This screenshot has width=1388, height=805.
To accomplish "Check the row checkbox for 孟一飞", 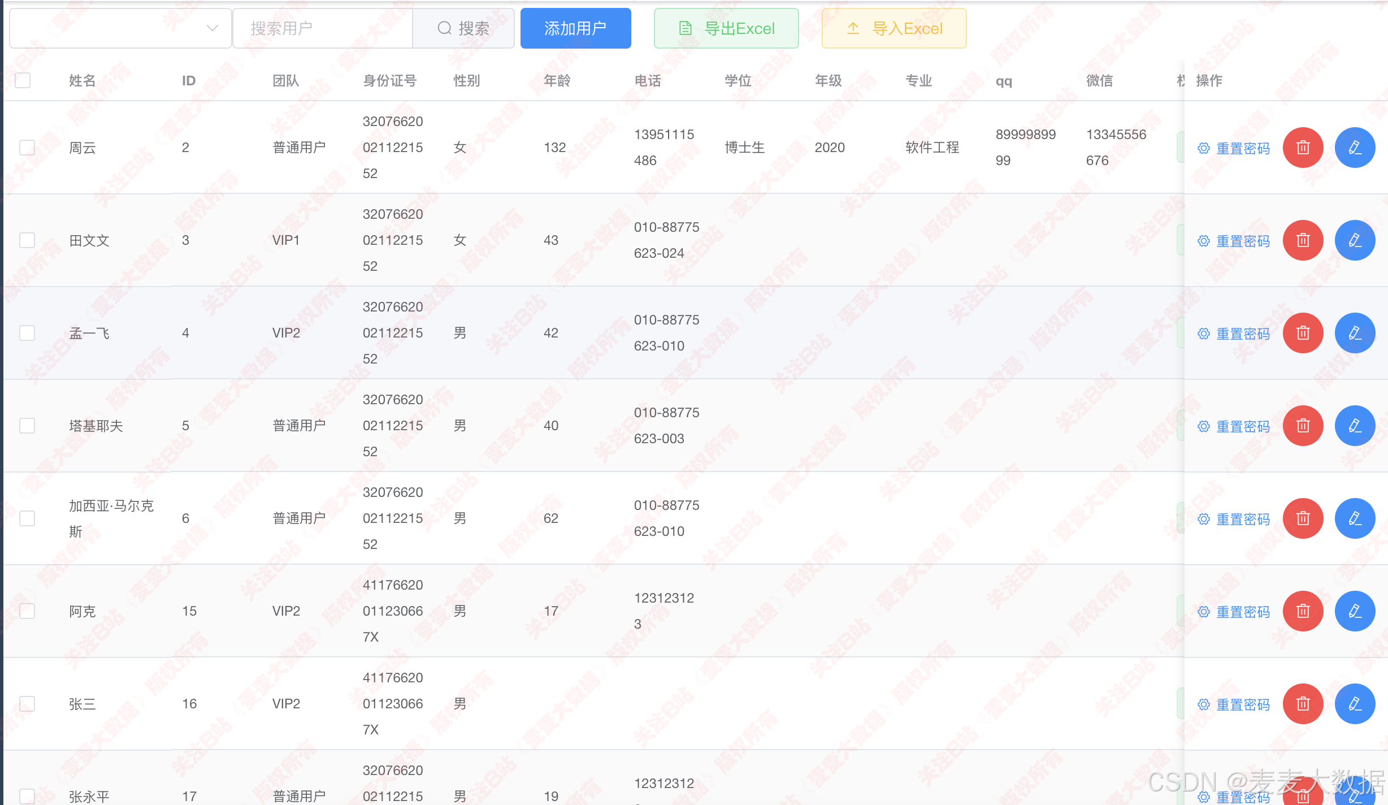I will coord(27,333).
